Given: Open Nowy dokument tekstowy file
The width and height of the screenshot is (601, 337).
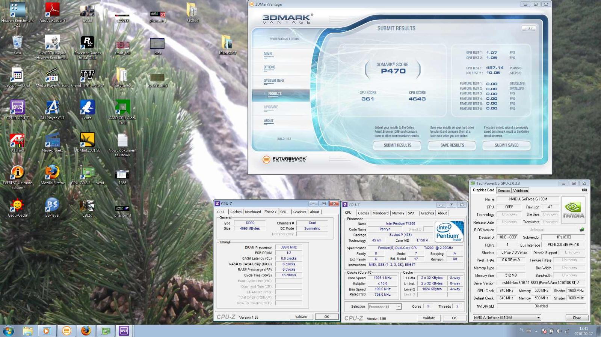Looking at the screenshot, I should coord(122,145).
